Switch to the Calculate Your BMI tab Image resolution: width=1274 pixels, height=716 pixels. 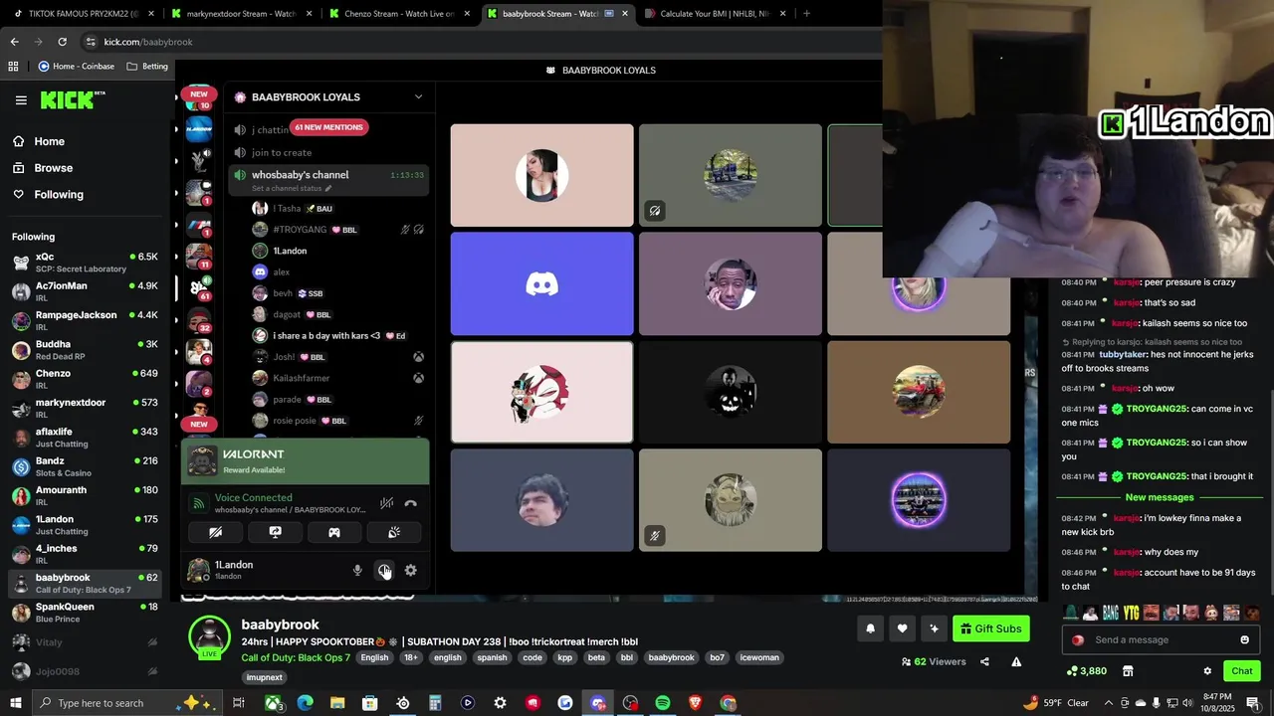tap(714, 14)
